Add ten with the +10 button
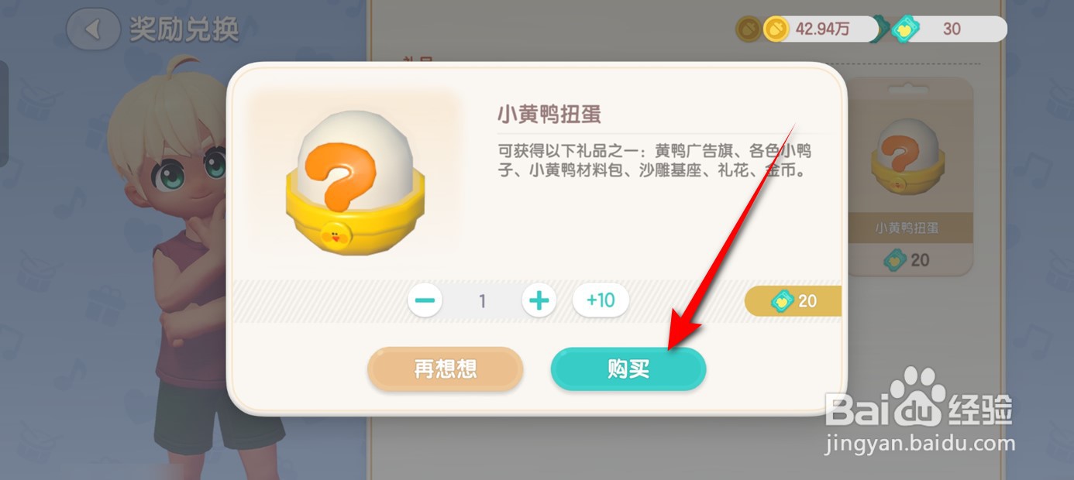The width and height of the screenshot is (1074, 480). 601,300
